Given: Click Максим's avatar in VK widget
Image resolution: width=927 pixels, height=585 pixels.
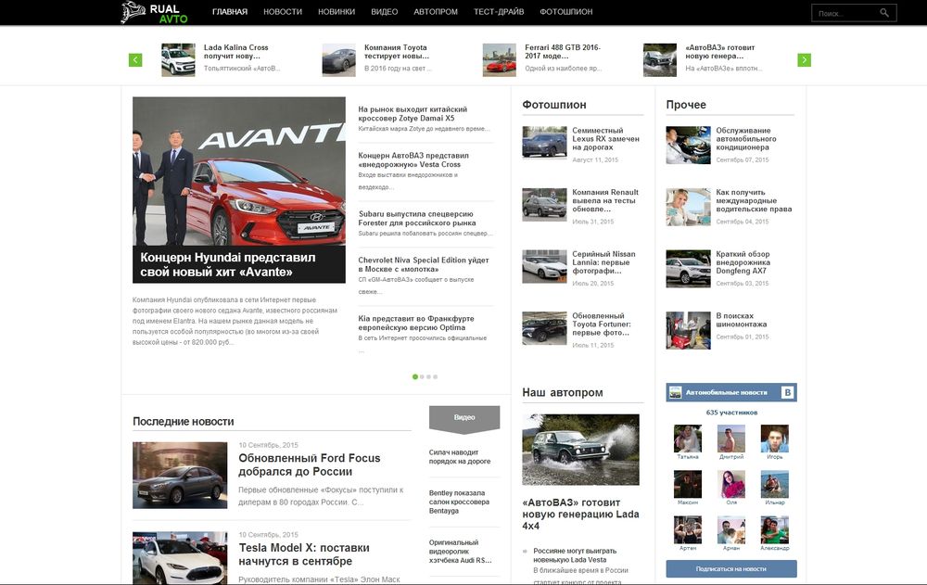Looking at the screenshot, I should pos(688,485).
